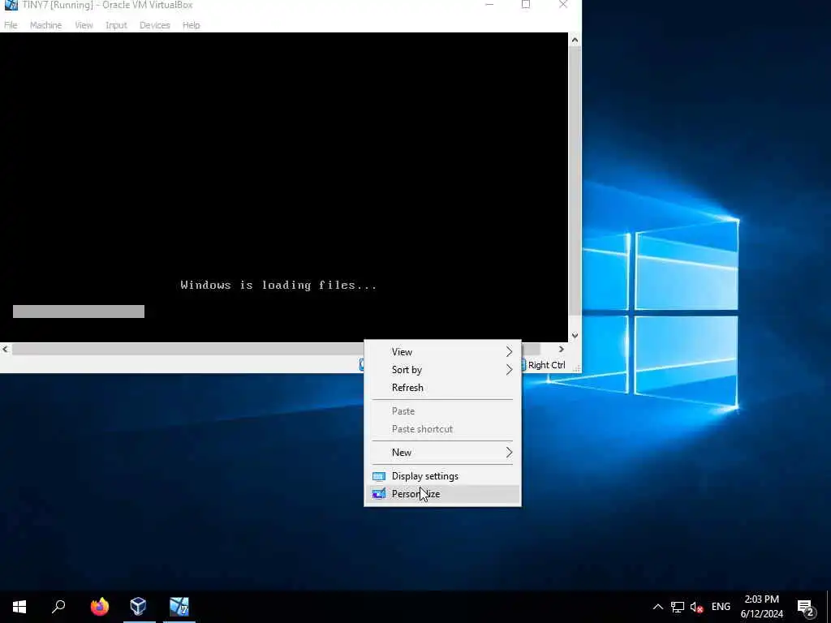Viewport: 831px width, 623px height.
Task: Open VirtualBox Manager taskbar icon
Action: click(x=138, y=607)
